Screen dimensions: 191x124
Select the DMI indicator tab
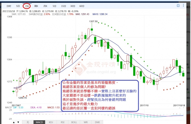[97, 122]
